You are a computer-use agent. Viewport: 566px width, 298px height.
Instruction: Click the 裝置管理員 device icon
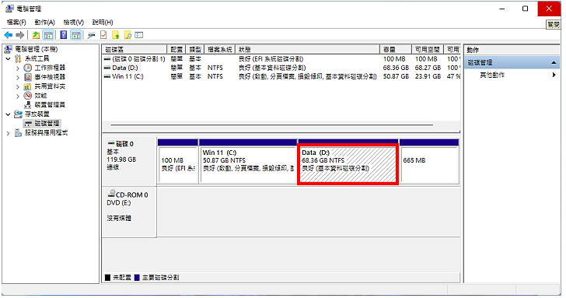(x=28, y=105)
